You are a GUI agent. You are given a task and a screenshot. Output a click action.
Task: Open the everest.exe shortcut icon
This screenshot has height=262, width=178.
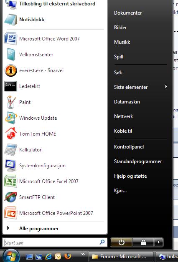10,71
